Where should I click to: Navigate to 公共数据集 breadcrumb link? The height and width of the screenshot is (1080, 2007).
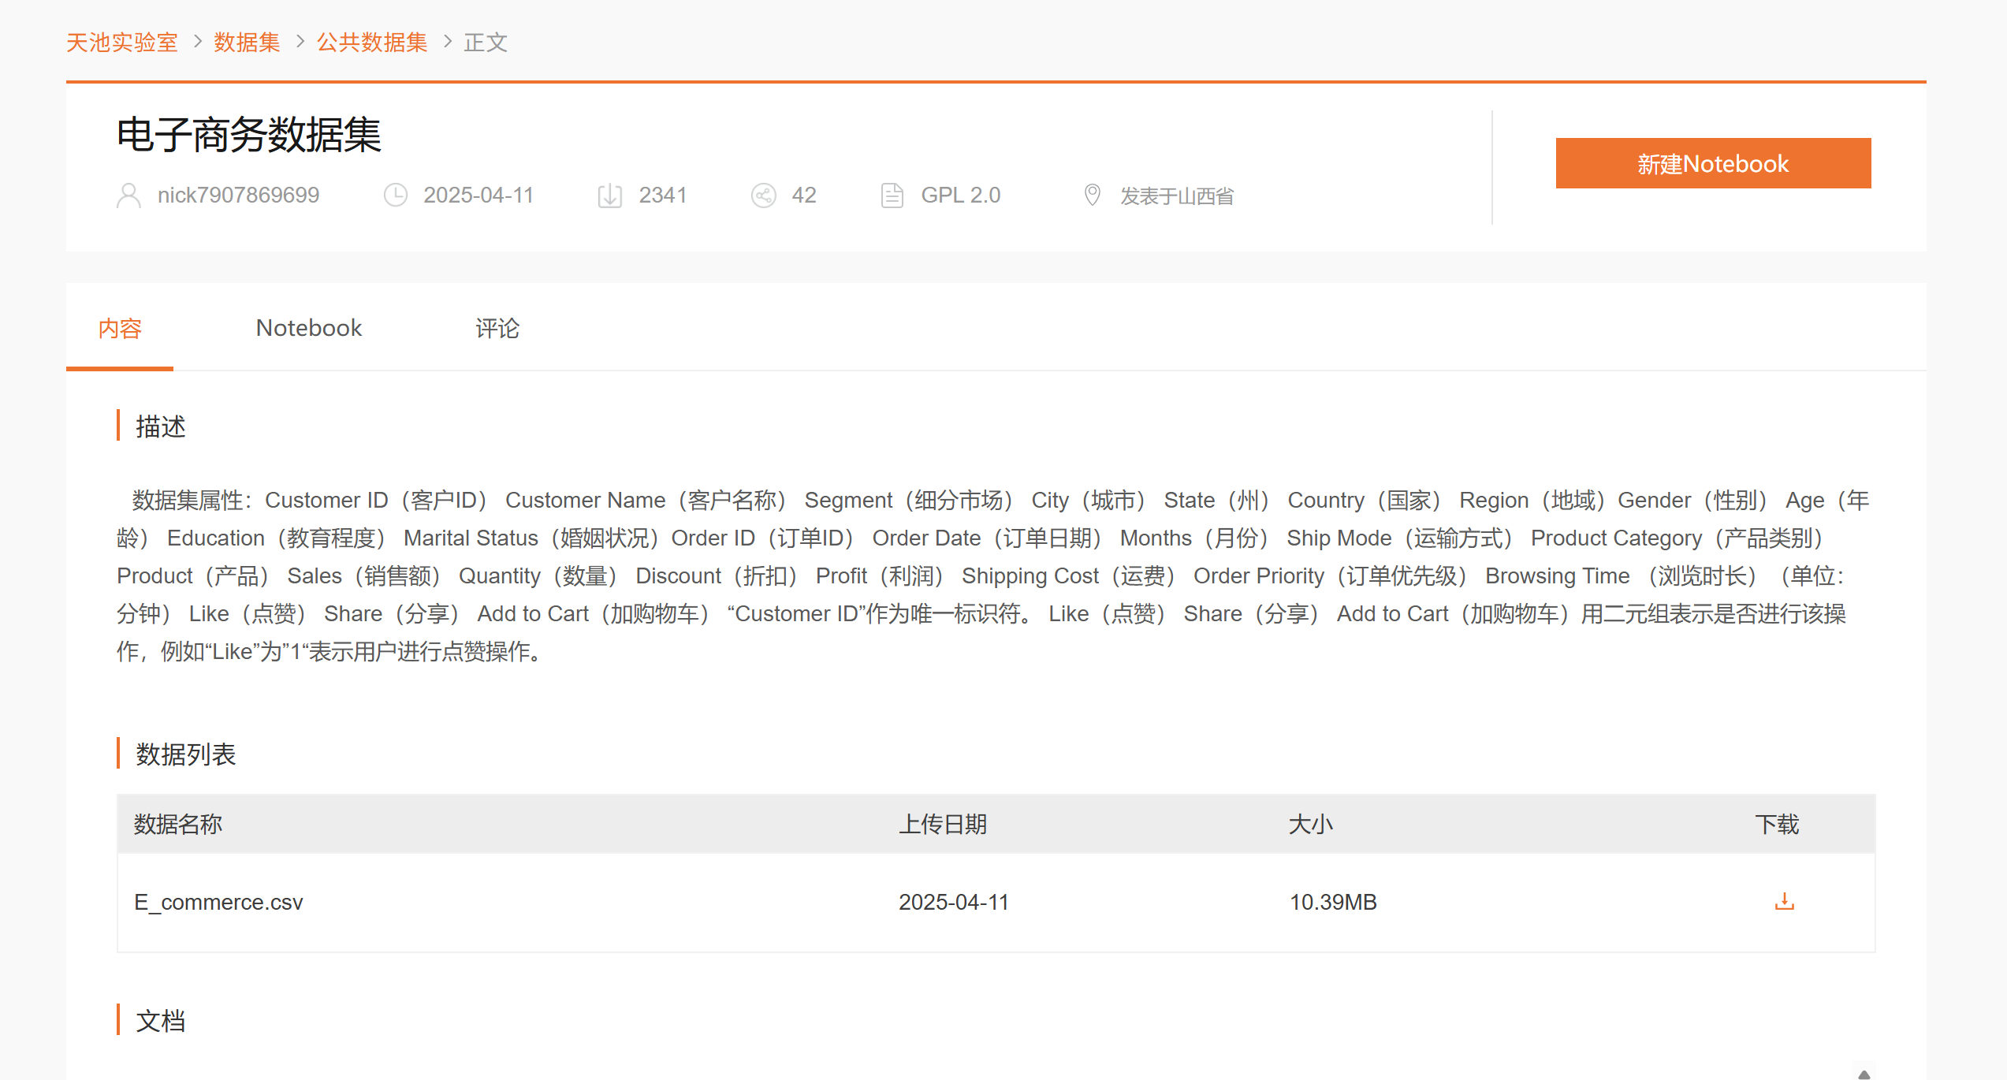(372, 42)
